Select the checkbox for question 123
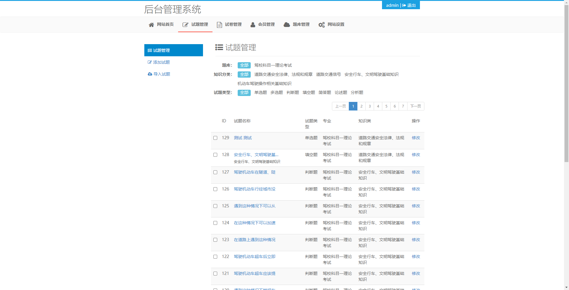 215,240
